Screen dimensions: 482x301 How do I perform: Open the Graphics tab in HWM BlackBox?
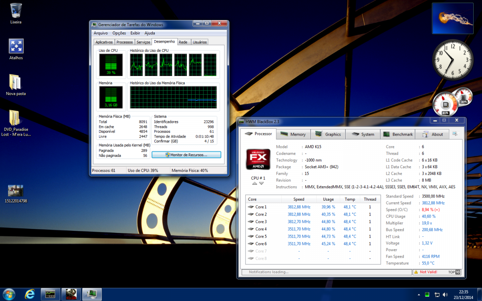coord(328,134)
